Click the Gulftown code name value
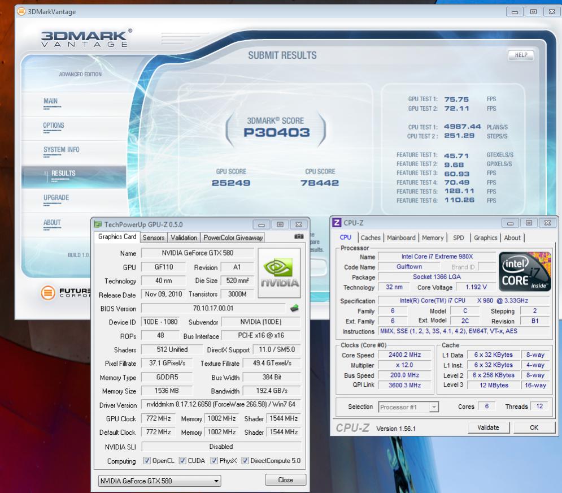The image size is (562, 493). pos(409,267)
